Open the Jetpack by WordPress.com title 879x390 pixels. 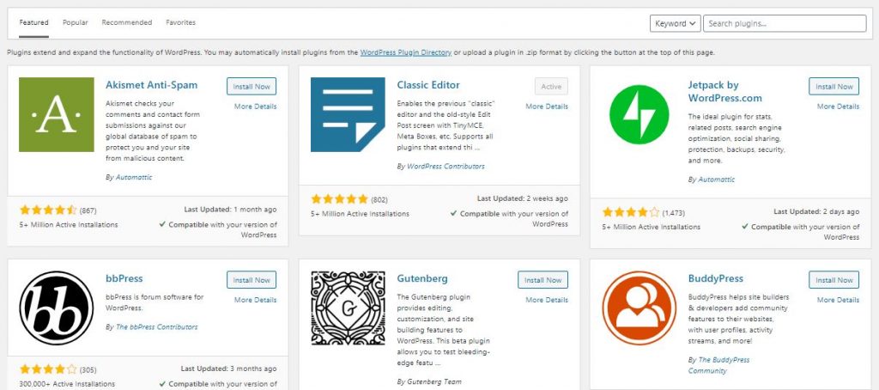724,91
